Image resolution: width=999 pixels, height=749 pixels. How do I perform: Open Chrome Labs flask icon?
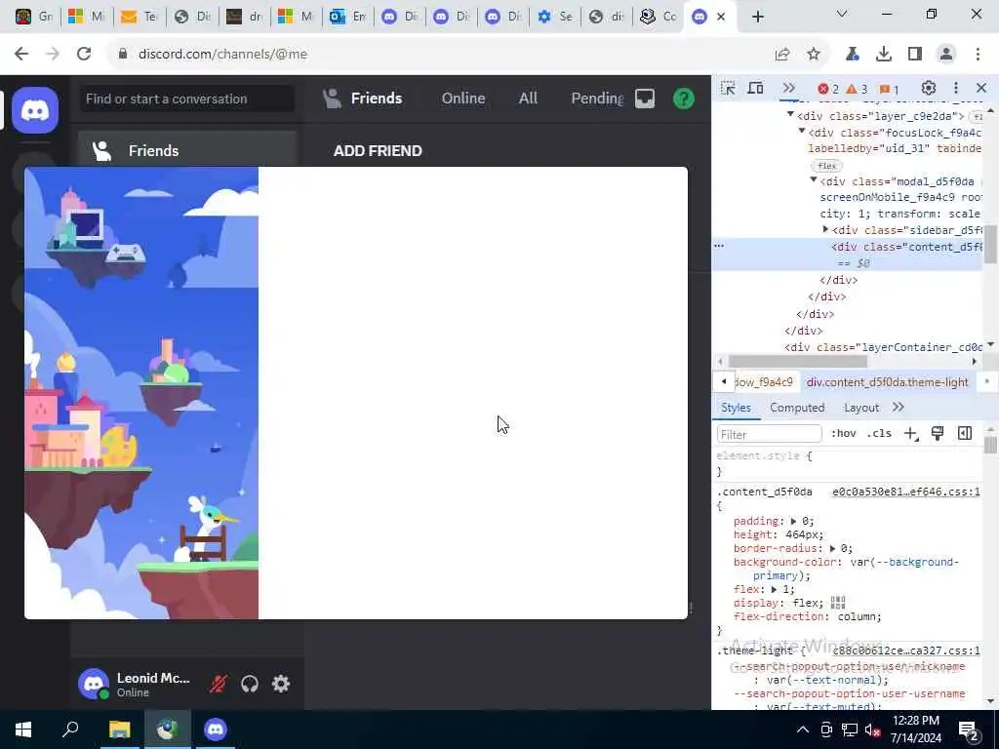[x=852, y=55]
